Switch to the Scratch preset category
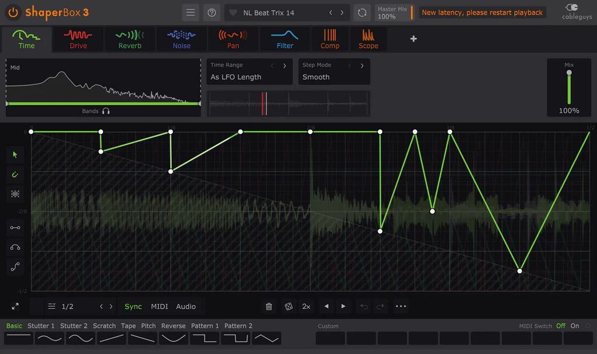 click(x=104, y=326)
